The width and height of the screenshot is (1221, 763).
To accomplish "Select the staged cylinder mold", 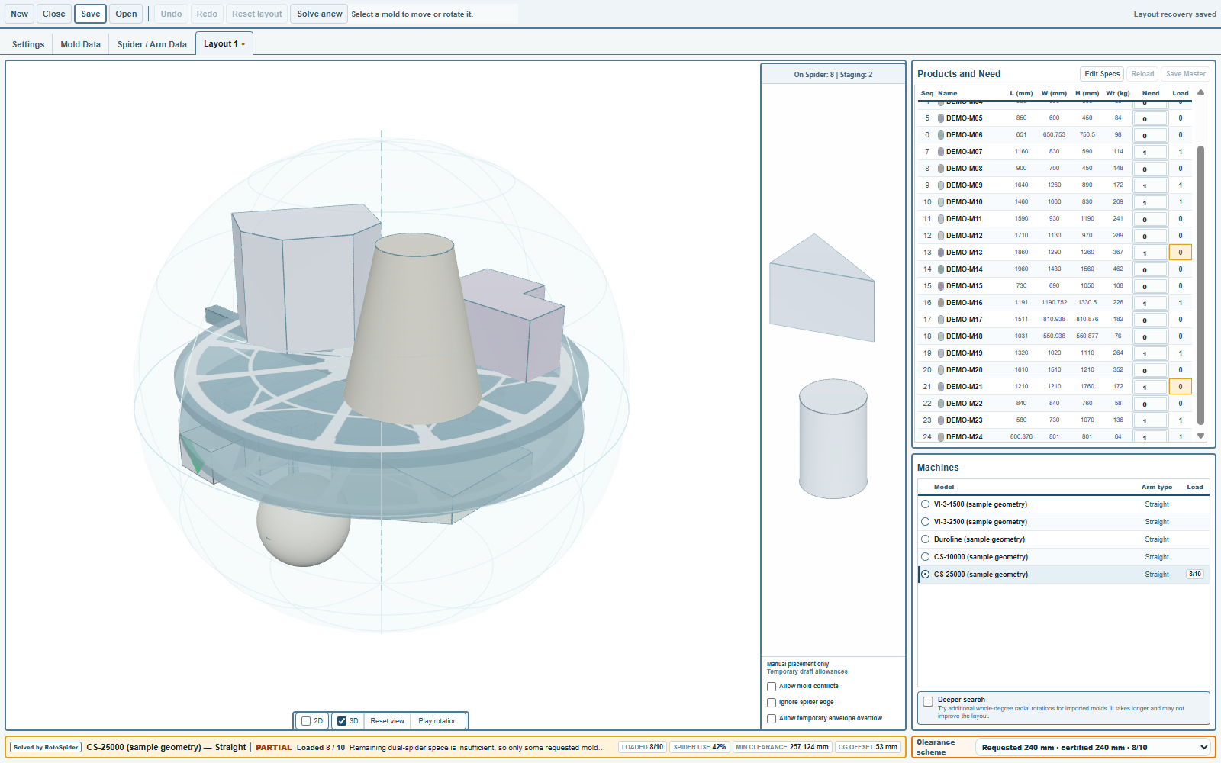I will 833,439.
